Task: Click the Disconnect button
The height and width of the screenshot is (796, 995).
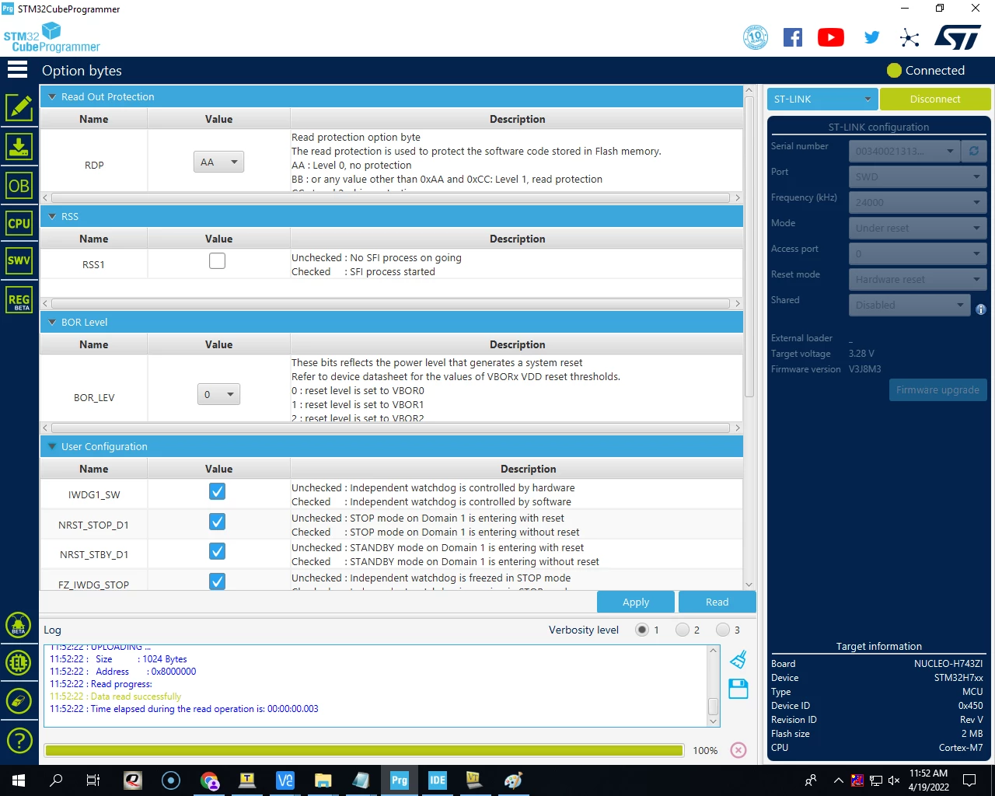Action: 935,99
